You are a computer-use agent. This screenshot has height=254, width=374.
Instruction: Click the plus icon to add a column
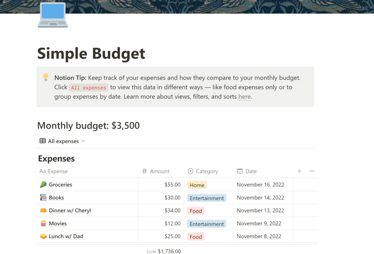pos(299,171)
